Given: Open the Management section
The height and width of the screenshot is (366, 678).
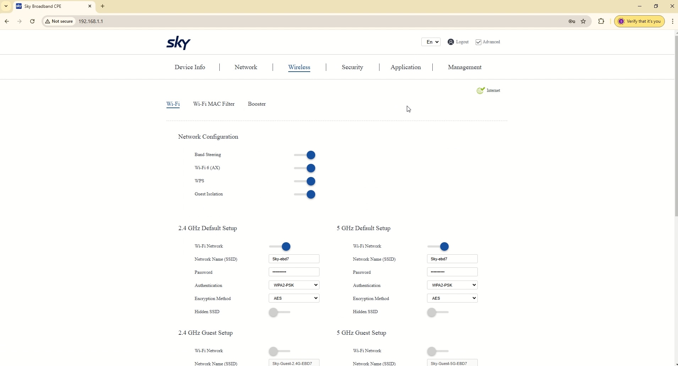Looking at the screenshot, I should [464, 67].
